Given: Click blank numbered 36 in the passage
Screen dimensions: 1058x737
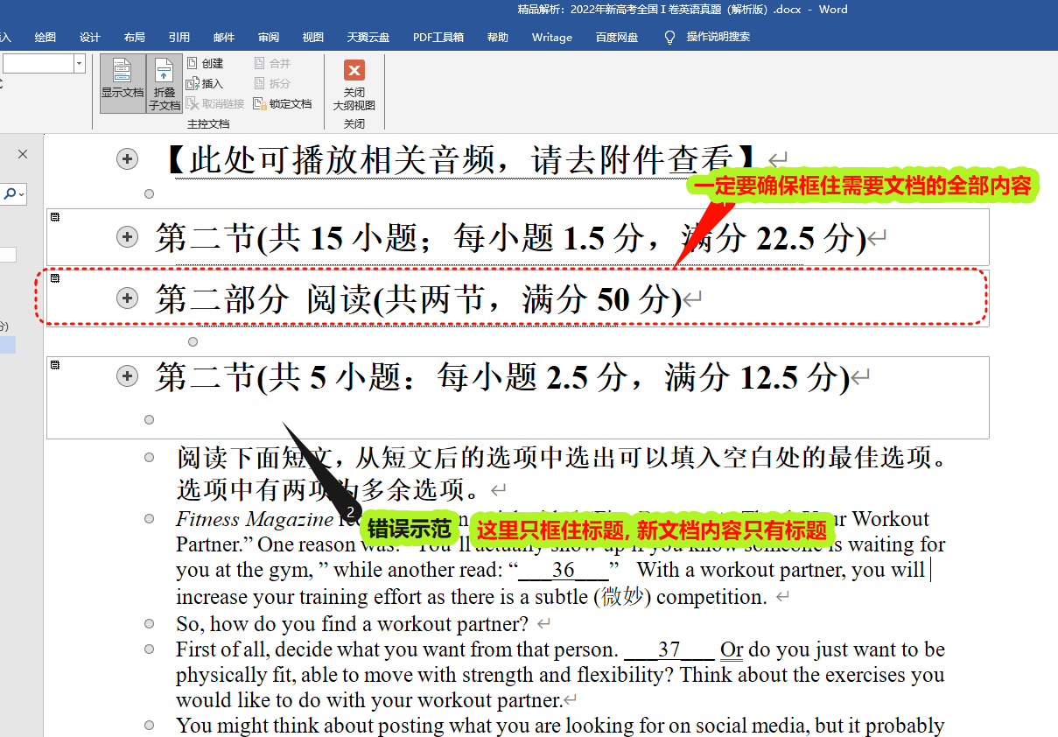Looking at the screenshot, I should point(564,571).
